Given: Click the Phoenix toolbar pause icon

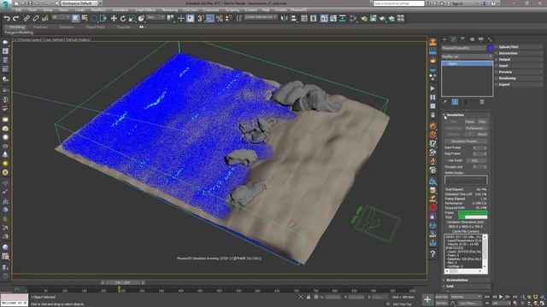Looking at the screenshot, I should tap(432, 97).
